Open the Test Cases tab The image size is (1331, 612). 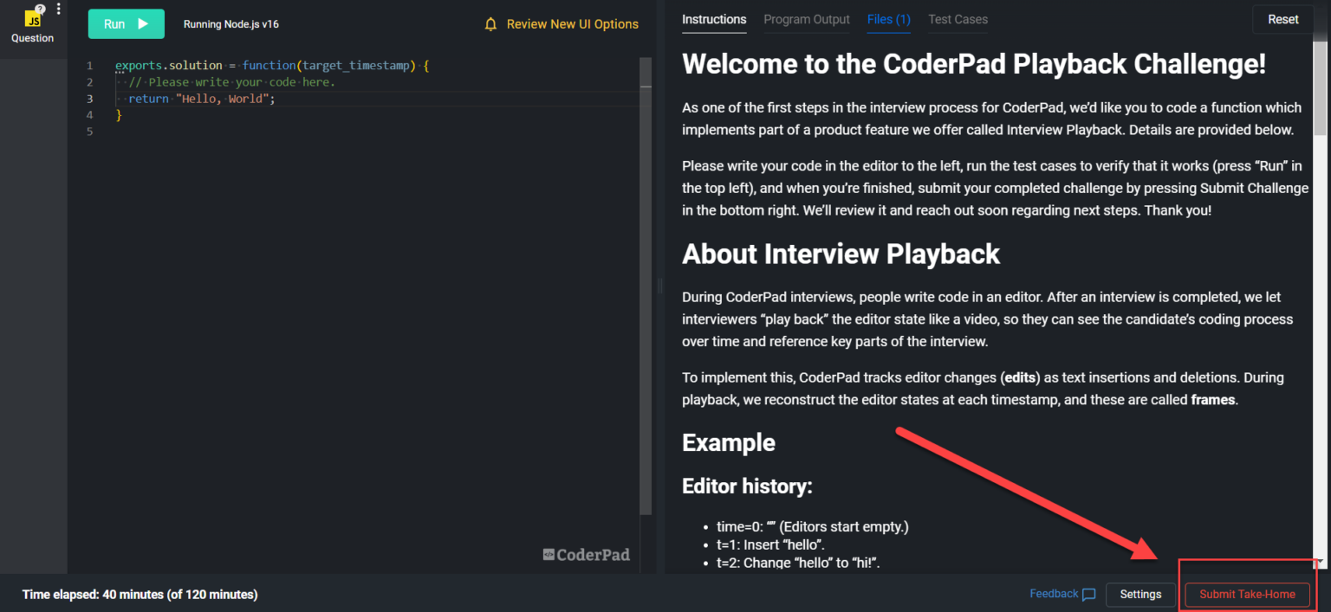click(958, 19)
